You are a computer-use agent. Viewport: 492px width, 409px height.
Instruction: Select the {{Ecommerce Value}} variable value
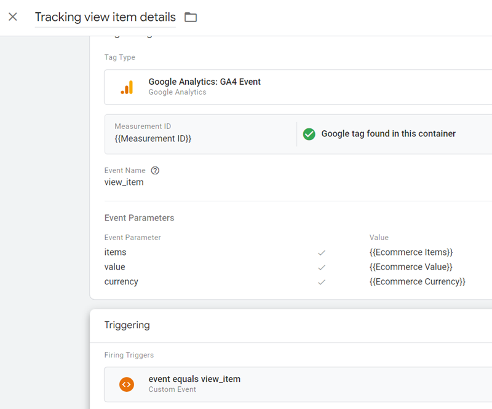[x=410, y=267]
